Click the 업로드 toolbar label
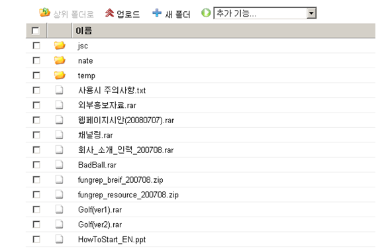 click(128, 14)
